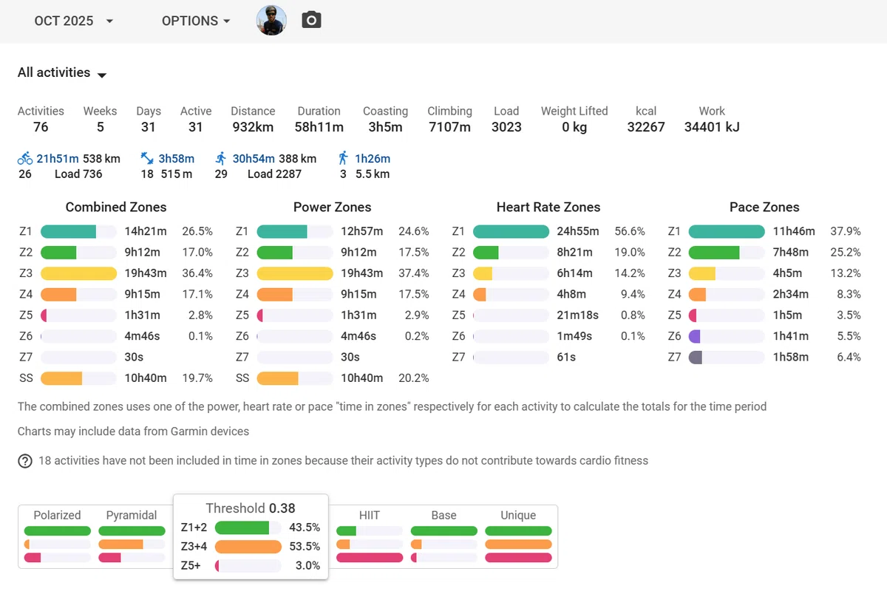
Task: Open the 1h26m walking time link
Action: tap(373, 158)
